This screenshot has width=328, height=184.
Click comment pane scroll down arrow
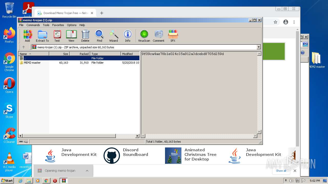point(259,132)
